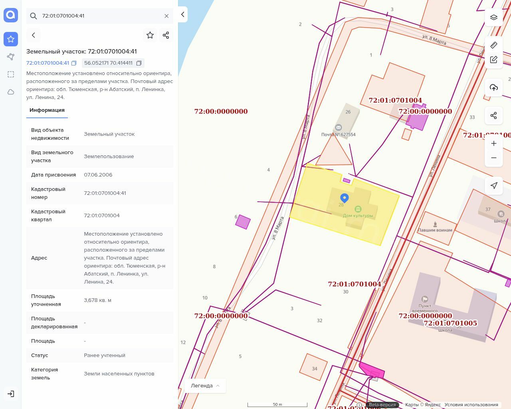511x409 pixels.
Task: Click the cadastral number link 72:01:0701004:41
Action: [48, 63]
